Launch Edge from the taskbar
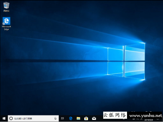163x122 pixels. (x=71, y=118)
